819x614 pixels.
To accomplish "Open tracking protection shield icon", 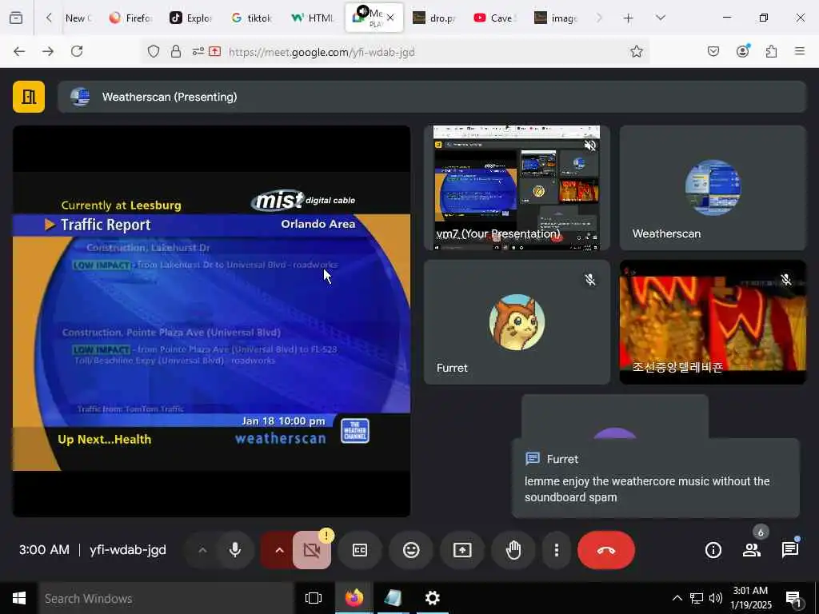I will coord(153,51).
